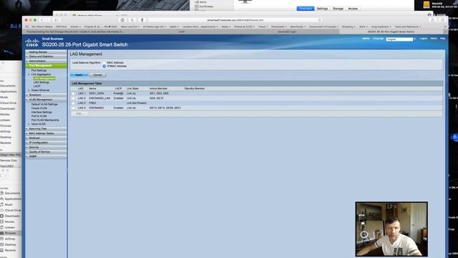458x258 pixels.
Task: Select the LAG 4 row radio button
Action: pos(73,108)
